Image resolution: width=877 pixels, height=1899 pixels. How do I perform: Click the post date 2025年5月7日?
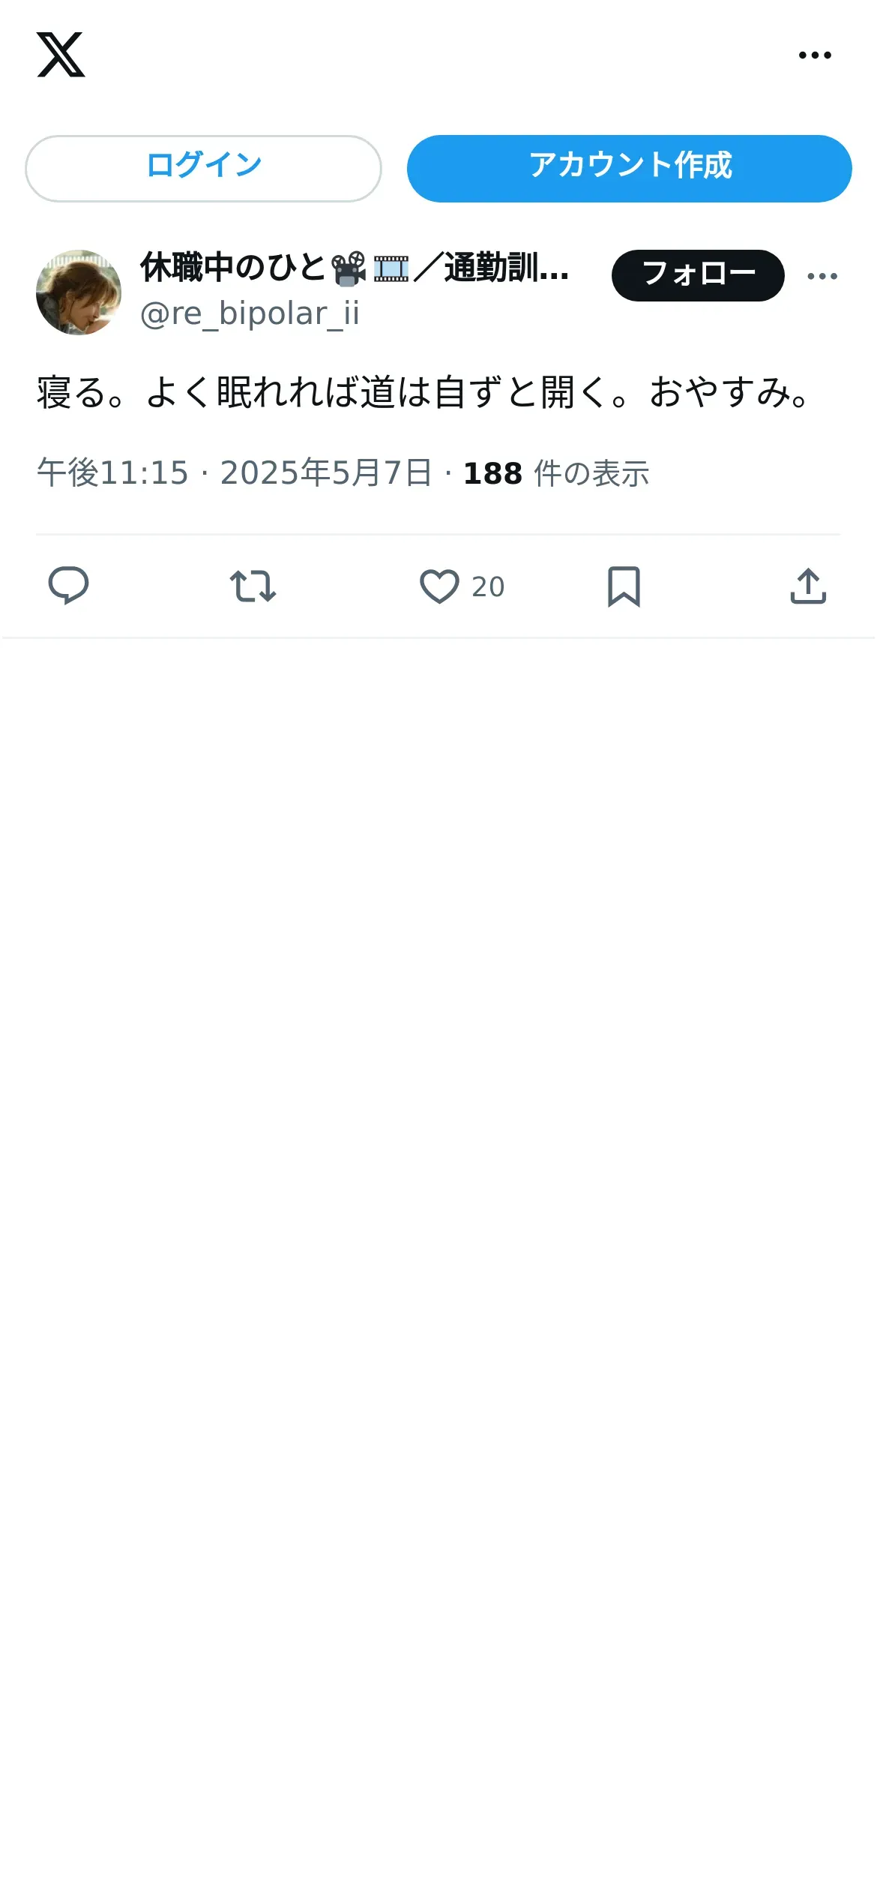pos(326,473)
